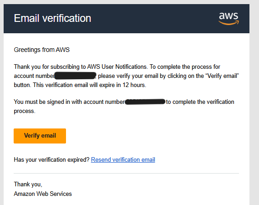Click the Amazon Web Services signature text

coord(43,194)
